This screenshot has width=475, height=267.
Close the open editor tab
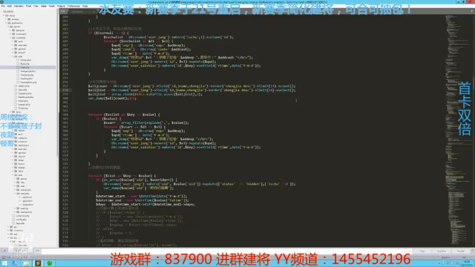coord(94,11)
